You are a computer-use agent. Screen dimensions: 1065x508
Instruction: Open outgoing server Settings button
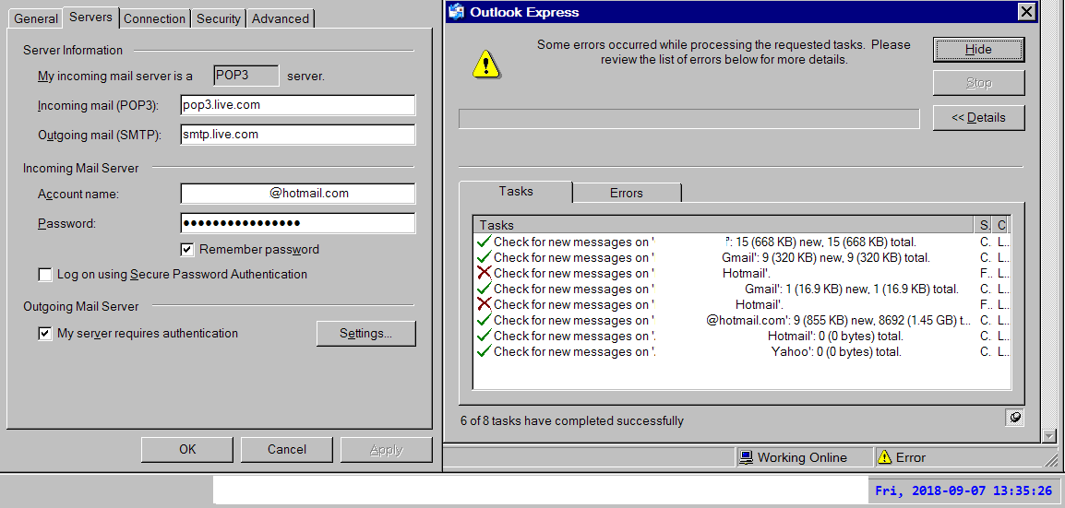[x=365, y=334]
